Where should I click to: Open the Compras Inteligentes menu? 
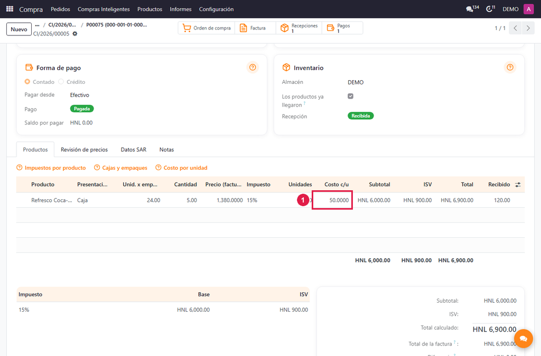(x=104, y=9)
